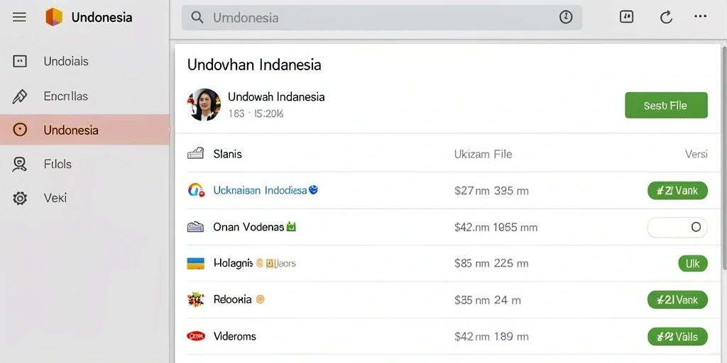The height and width of the screenshot is (363, 727).
Task: Click the Umdonesia search field
Action: (381, 18)
